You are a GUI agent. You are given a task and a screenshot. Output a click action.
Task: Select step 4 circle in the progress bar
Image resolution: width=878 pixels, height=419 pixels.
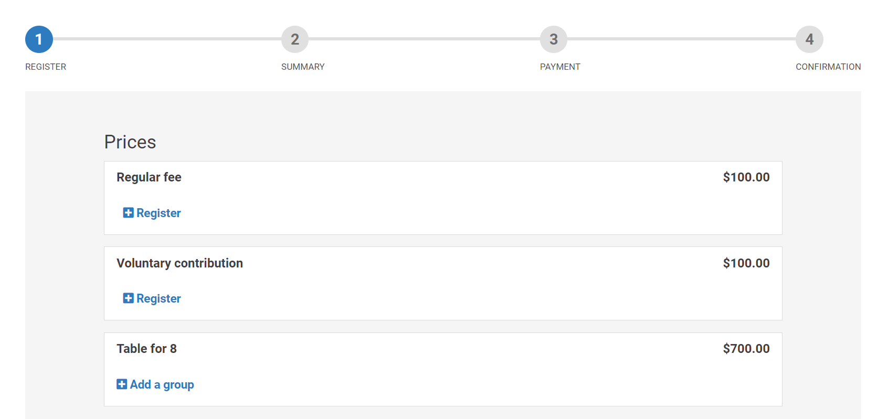[x=809, y=39]
